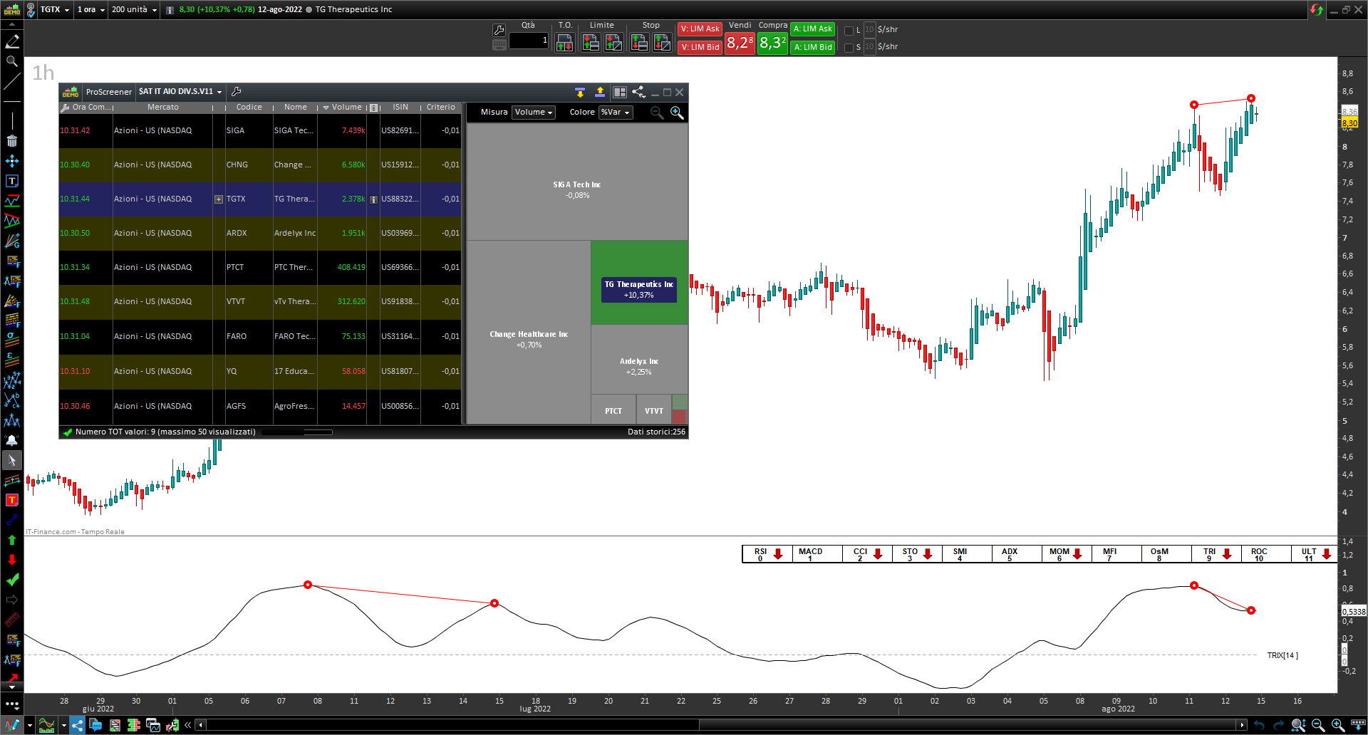Toggle the on-screen keyboard icon
Viewport: 1368px width, 735px height.
coord(499,45)
